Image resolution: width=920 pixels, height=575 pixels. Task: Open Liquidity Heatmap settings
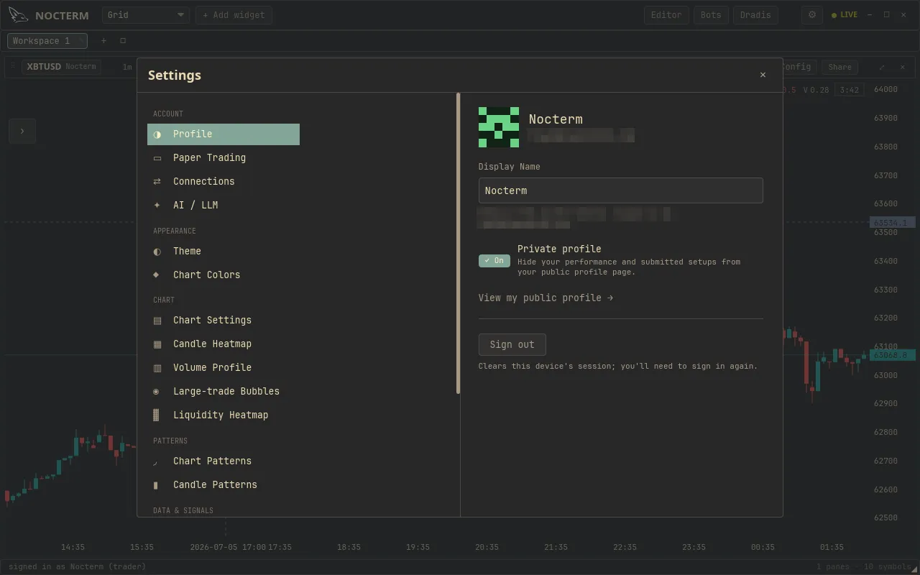coord(224,415)
